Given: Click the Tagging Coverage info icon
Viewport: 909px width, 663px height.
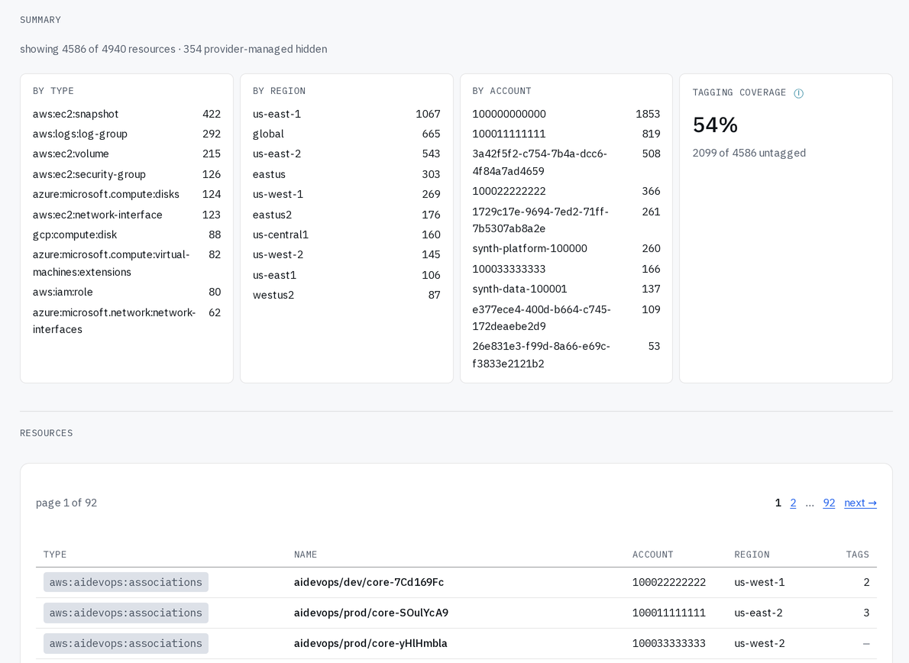Looking at the screenshot, I should (798, 93).
